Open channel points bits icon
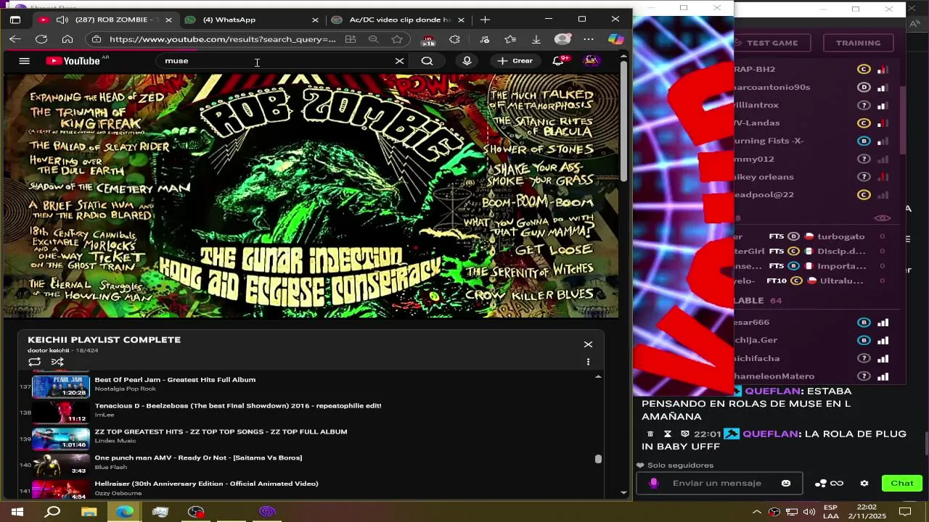The height and width of the screenshot is (522, 929). [x=821, y=484]
